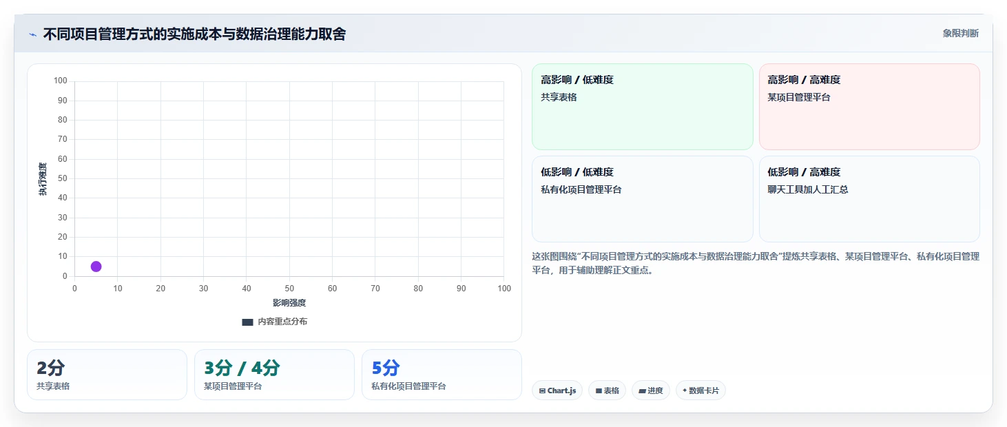Click the 执行难度 y-axis label
The height and width of the screenshot is (427, 1007).
click(43, 179)
